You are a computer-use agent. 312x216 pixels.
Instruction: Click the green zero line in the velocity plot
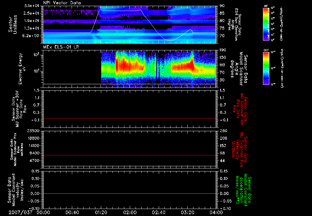pyautogui.click(x=129, y=193)
